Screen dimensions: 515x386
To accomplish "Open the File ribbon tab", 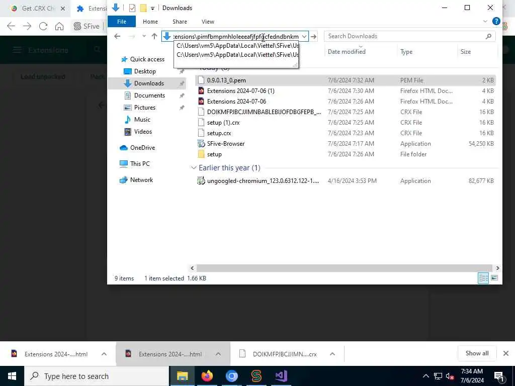I will [122, 22].
